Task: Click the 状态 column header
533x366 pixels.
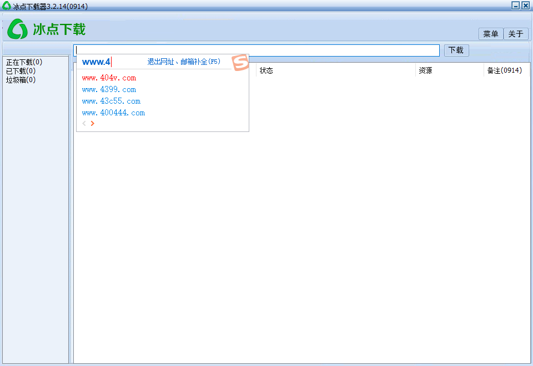Action: pyautogui.click(x=266, y=70)
